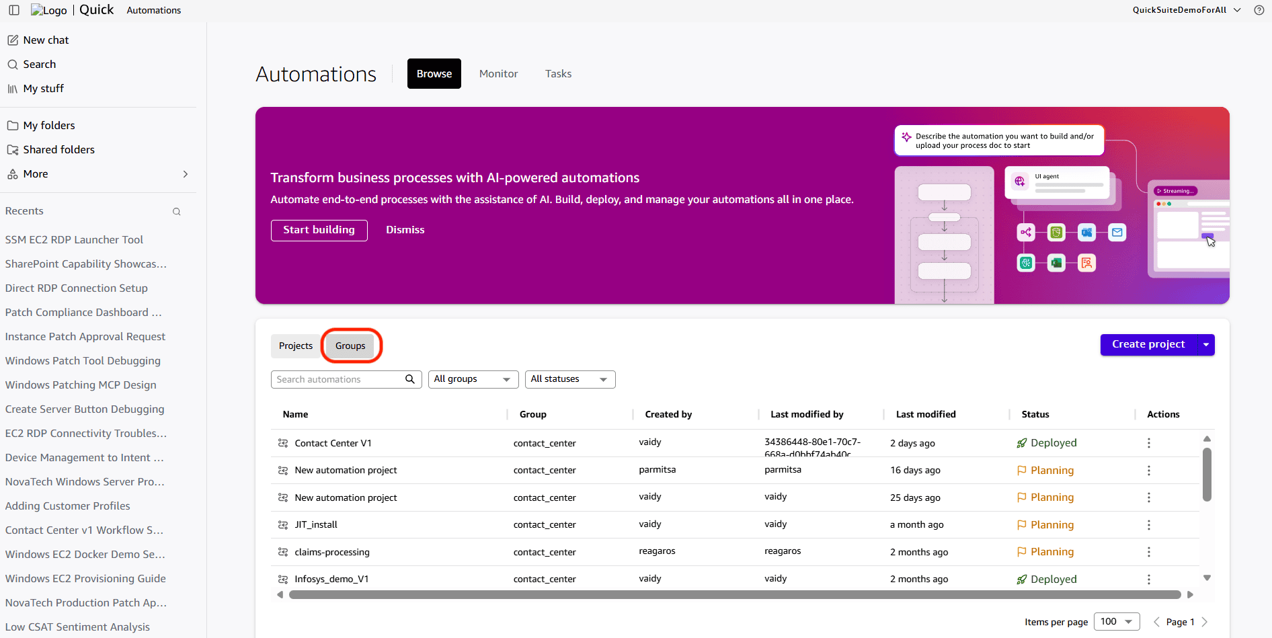
Task: Open recent Adding Customer Profiles
Action: (x=68, y=506)
